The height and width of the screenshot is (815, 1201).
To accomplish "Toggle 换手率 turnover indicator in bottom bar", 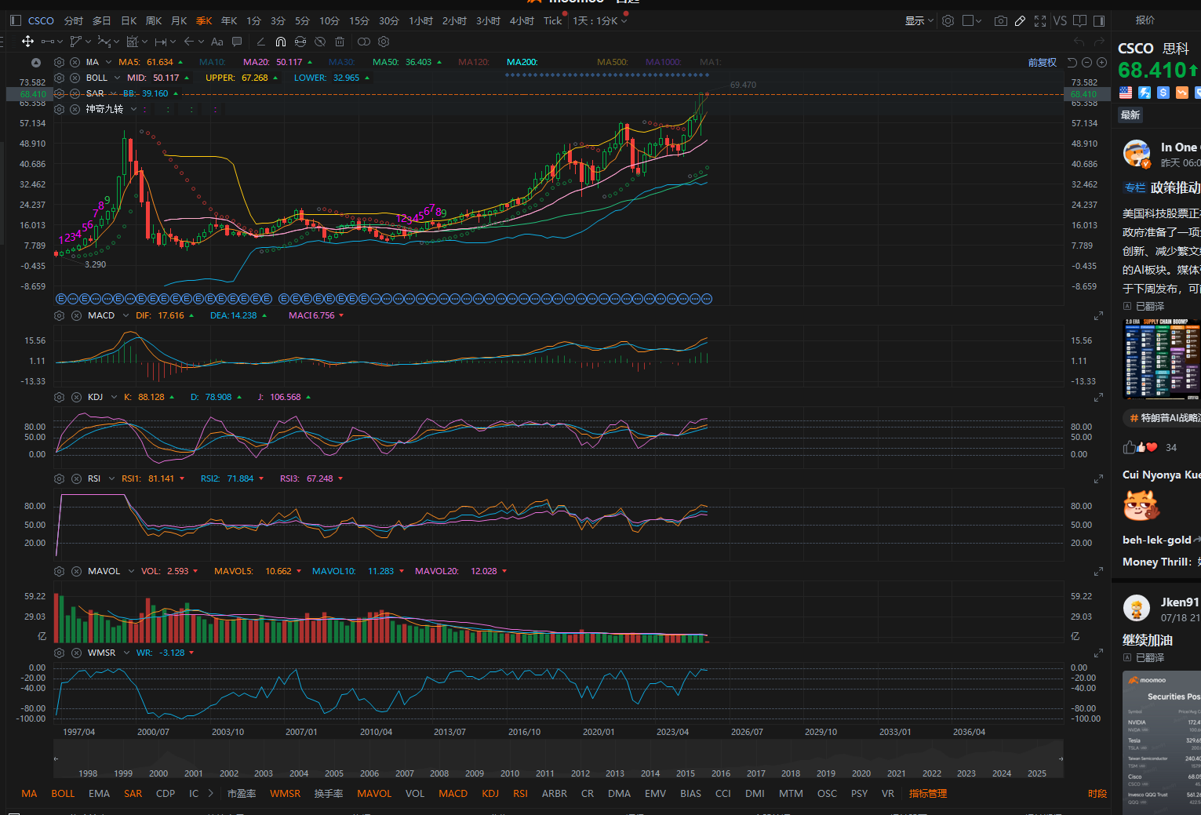I will click(329, 794).
